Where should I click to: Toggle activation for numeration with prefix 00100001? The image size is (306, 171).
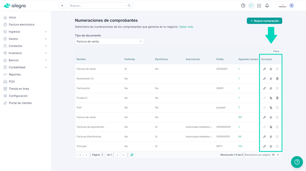coord(271,69)
